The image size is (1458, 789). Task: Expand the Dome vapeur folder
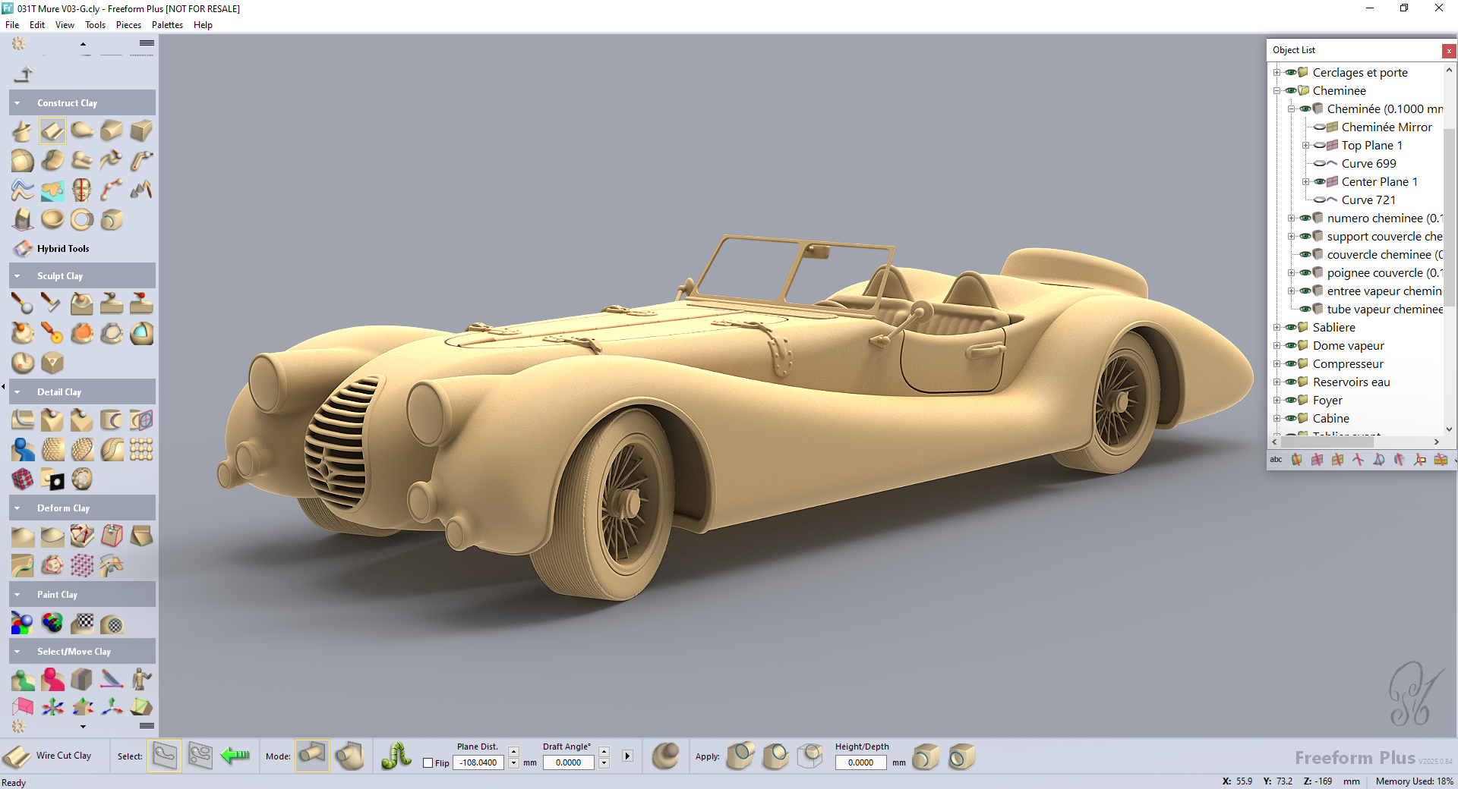pyautogui.click(x=1277, y=346)
